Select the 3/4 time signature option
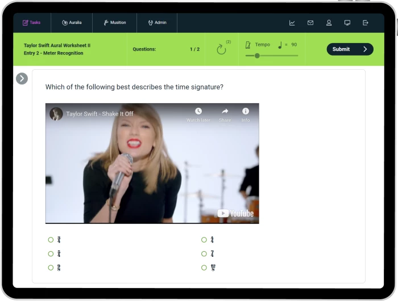This screenshot has width=398, height=301. (x=51, y=240)
